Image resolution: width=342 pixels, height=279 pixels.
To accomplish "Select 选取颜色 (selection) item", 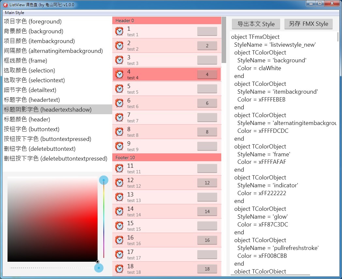I will point(57,70).
